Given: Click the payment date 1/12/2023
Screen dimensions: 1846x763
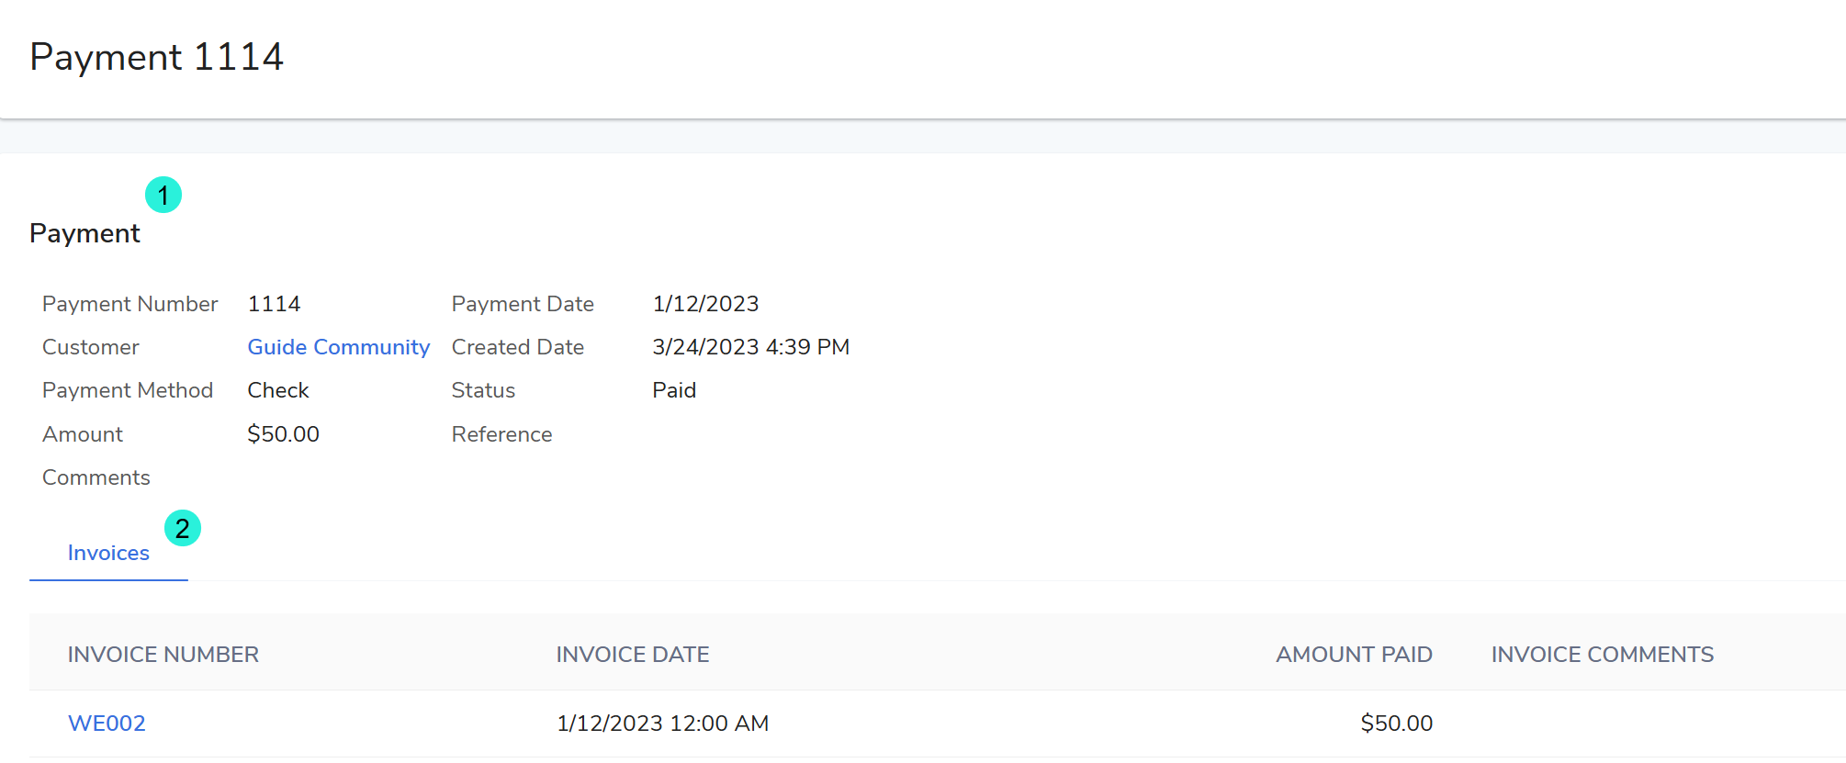Looking at the screenshot, I should pyautogui.click(x=706, y=304).
